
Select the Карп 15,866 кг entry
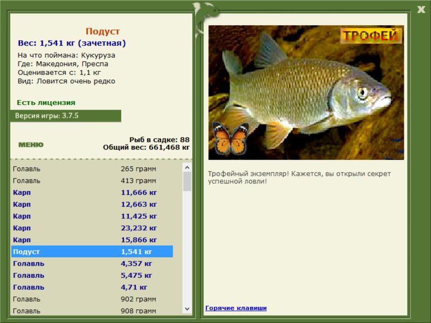pyautogui.click(x=92, y=240)
